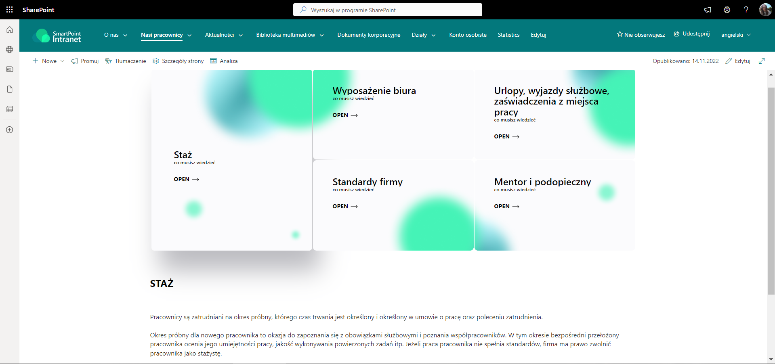Expand the O nas menu
The height and width of the screenshot is (364, 775).
click(116, 35)
